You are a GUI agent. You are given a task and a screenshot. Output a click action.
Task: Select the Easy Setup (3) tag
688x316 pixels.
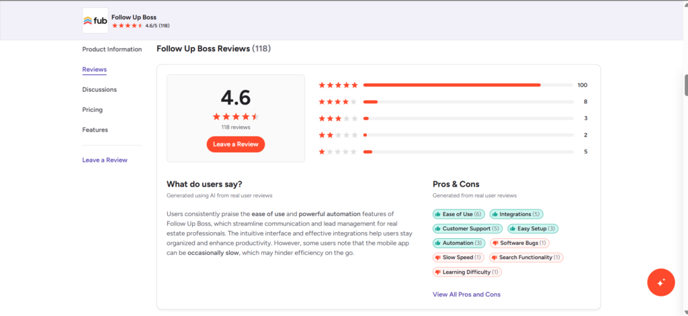point(533,229)
